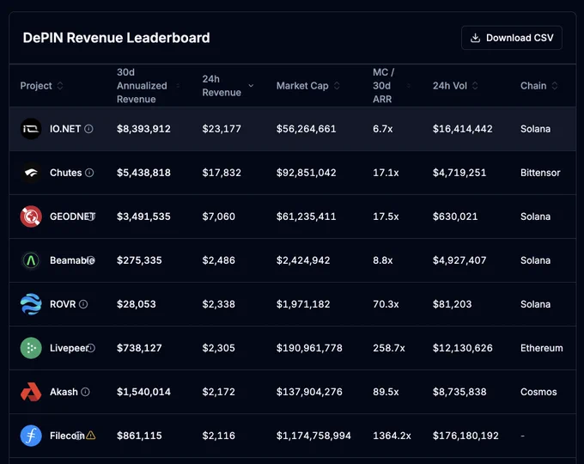Click ROVR 24h volume $81,203

coord(452,304)
